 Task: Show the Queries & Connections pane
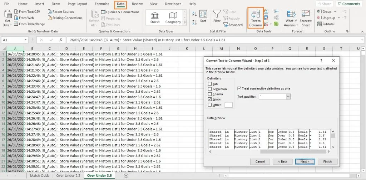120,12
